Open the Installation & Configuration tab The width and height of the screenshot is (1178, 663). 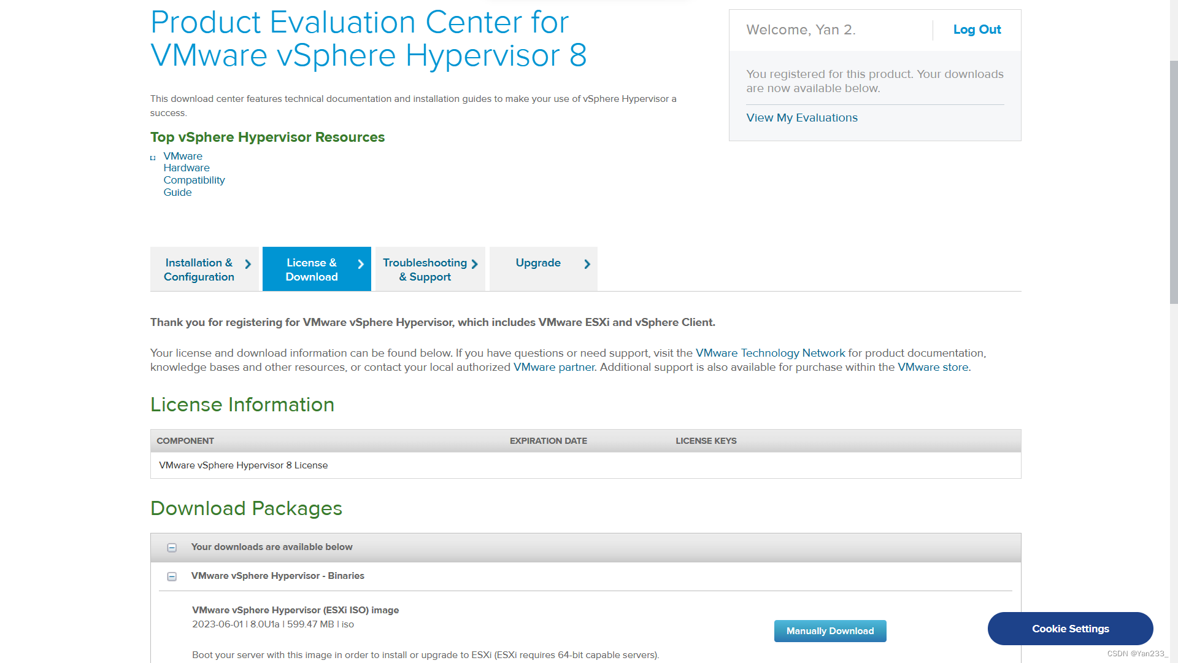coord(199,269)
